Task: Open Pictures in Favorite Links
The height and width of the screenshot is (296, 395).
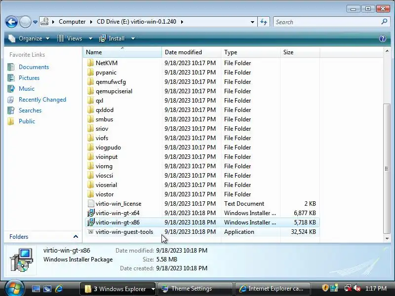Action: pos(29,78)
